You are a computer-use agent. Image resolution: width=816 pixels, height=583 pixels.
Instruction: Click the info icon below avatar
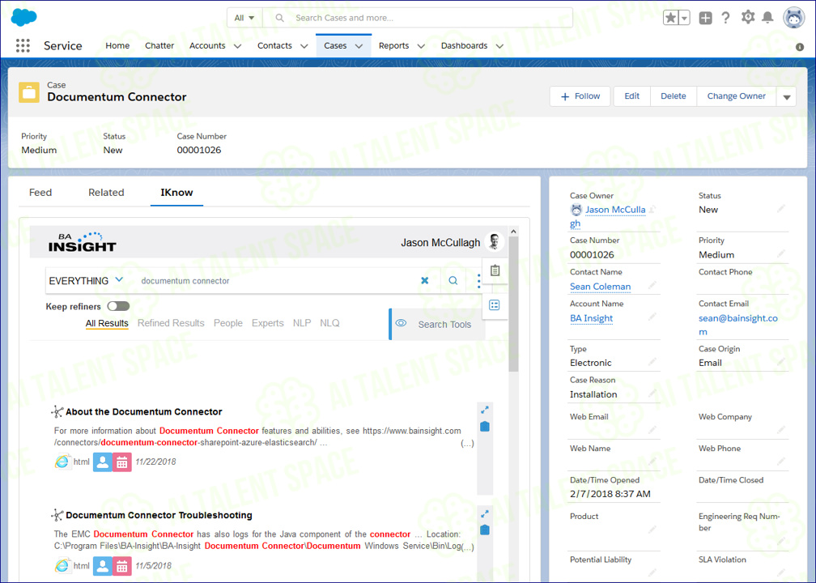coord(800,47)
